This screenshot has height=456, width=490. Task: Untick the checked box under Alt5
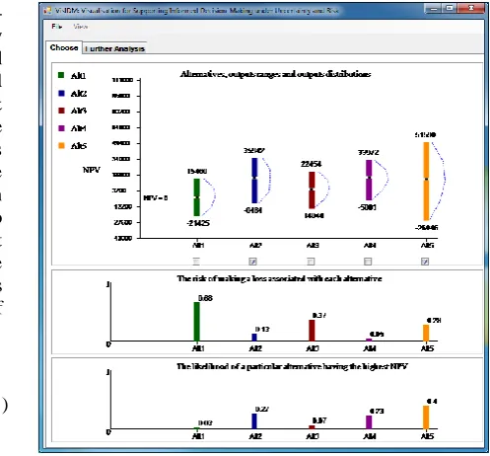[x=425, y=262]
